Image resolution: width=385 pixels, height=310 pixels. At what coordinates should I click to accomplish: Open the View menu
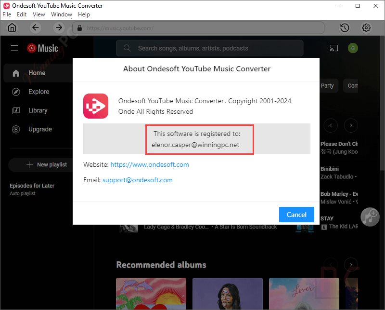pyautogui.click(x=39, y=14)
